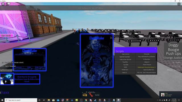Open Cortana from the taskbar
The width and height of the screenshot is (182, 102).
[39, 100]
